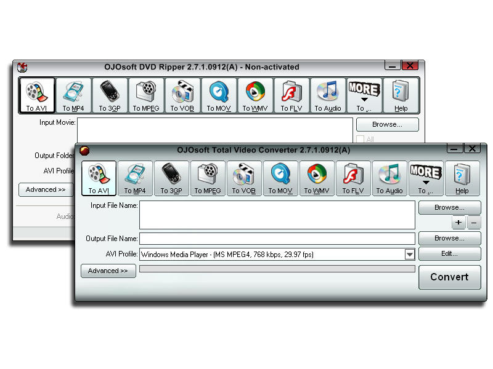Open MORE formats in Total Video Converter

pos(426,178)
